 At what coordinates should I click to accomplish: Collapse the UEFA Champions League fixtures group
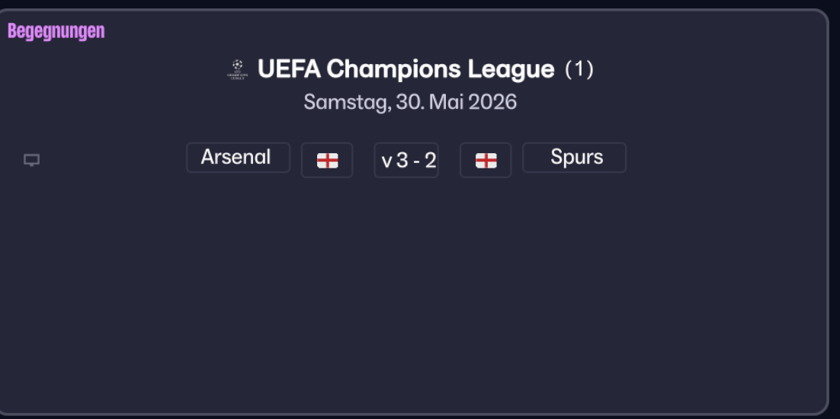click(x=406, y=69)
